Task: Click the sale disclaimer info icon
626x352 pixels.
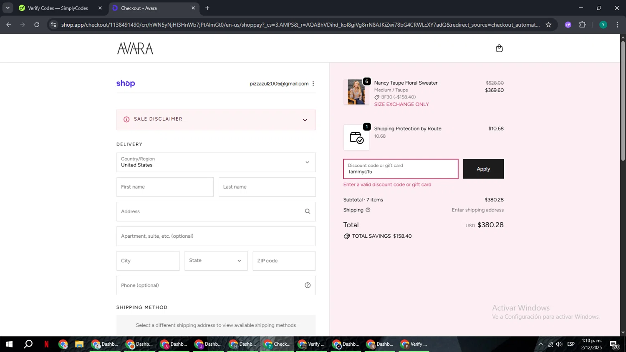Action: (126, 120)
